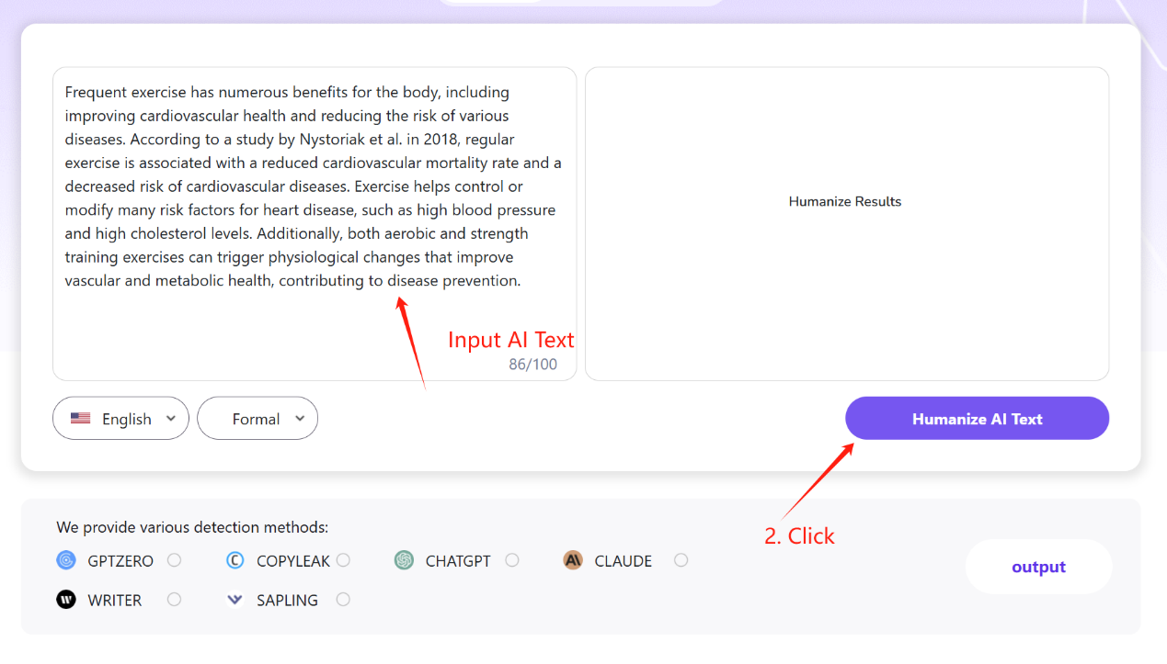Click the Humanize AI Text button
The height and width of the screenshot is (664, 1167).
click(977, 418)
